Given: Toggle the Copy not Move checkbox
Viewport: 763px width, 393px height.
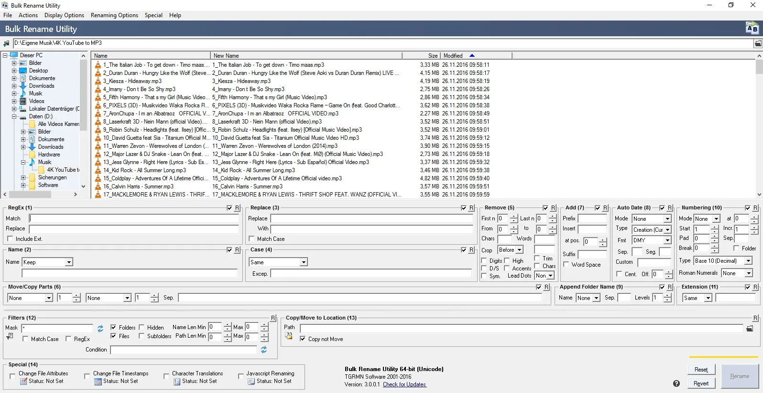Looking at the screenshot, I should [x=303, y=339].
